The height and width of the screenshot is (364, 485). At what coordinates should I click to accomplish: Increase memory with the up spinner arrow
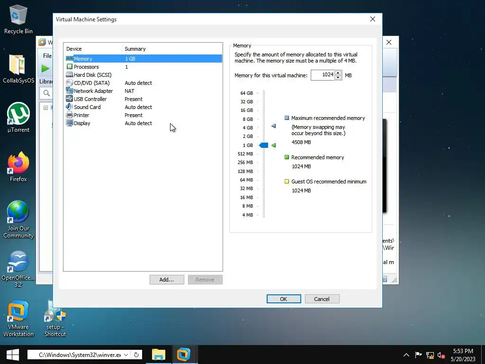point(338,73)
